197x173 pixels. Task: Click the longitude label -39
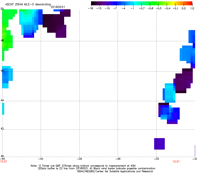point(79,159)
